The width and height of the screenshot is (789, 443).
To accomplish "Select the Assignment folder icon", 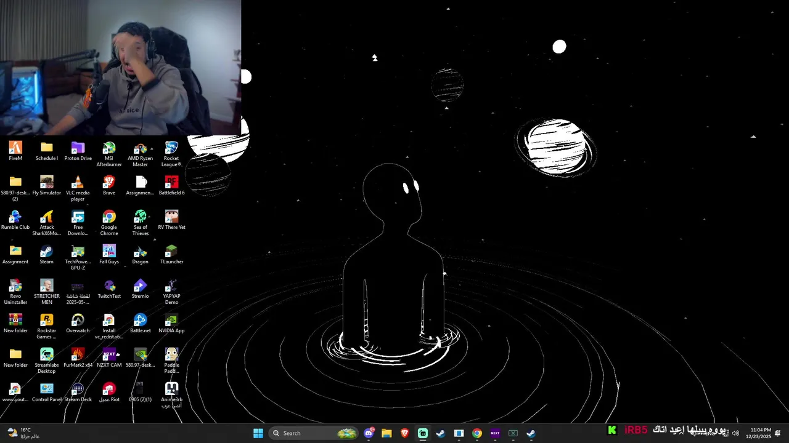I will coord(15,255).
